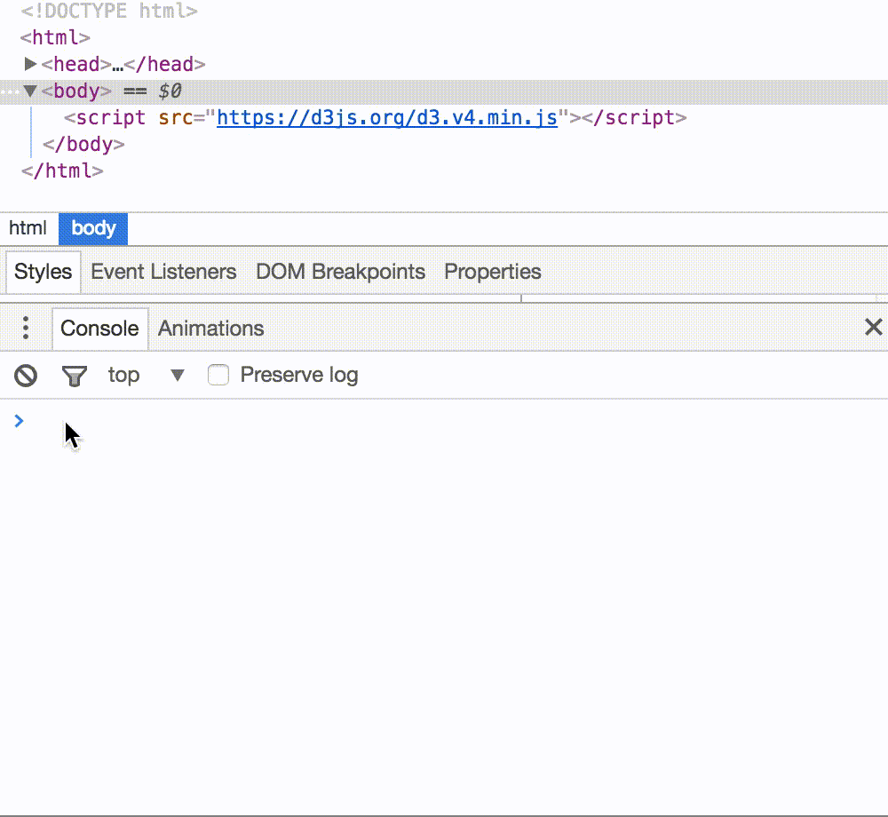The width and height of the screenshot is (888, 817).
Task: Expand the head element node
Action: (30, 64)
